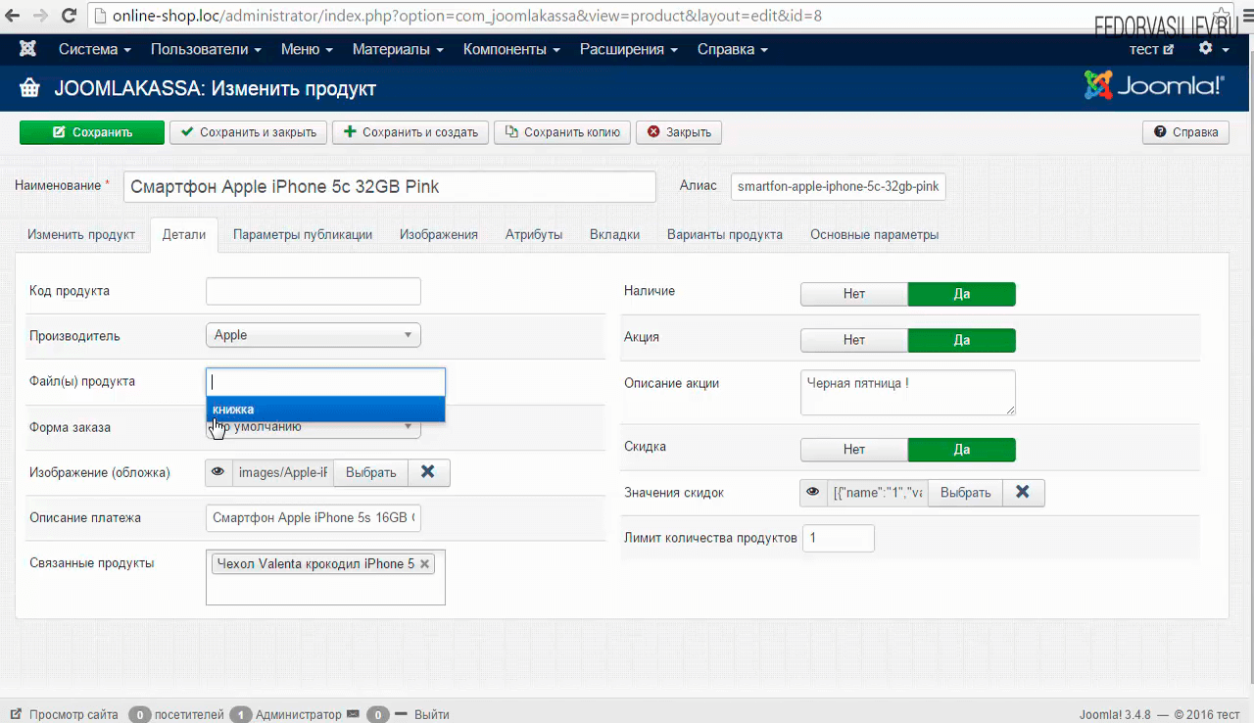The height and width of the screenshot is (723, 1254).
Task: Click the Joomla! brand logo at header right
Action: (1154, 86)
